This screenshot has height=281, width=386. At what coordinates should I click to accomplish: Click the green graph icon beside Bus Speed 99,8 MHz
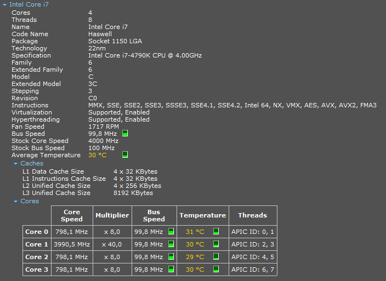[125, 133]
